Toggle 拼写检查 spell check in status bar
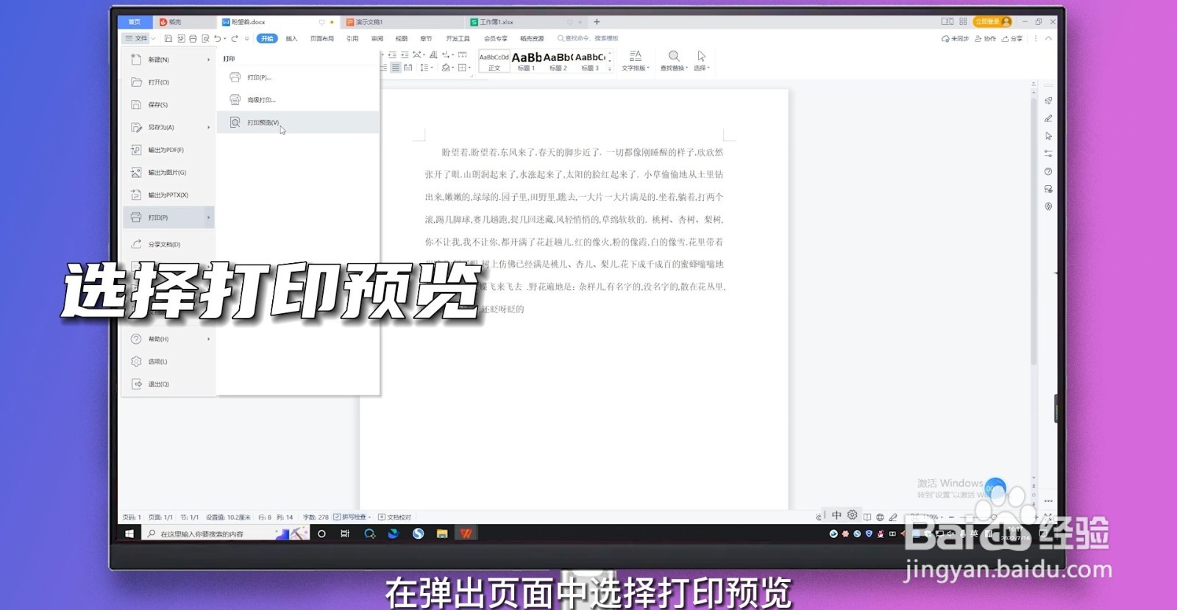 pos(352,517)
